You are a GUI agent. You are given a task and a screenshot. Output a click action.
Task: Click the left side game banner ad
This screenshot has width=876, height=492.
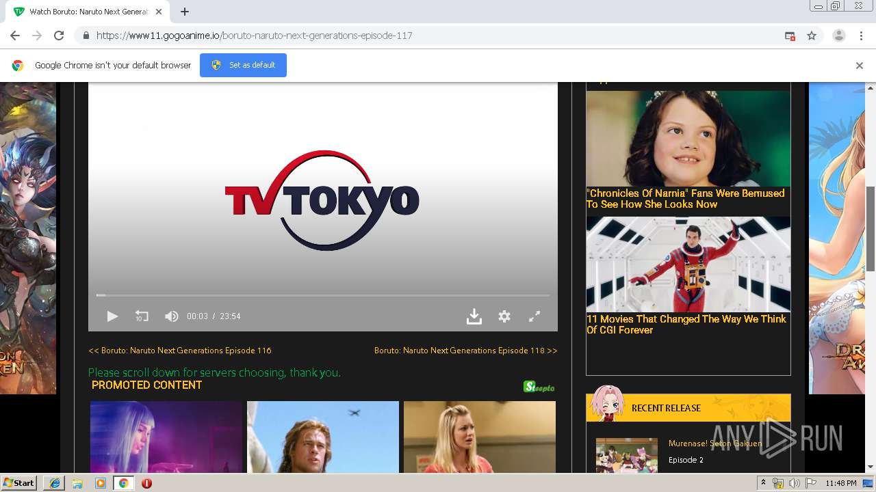coord(28,238)
